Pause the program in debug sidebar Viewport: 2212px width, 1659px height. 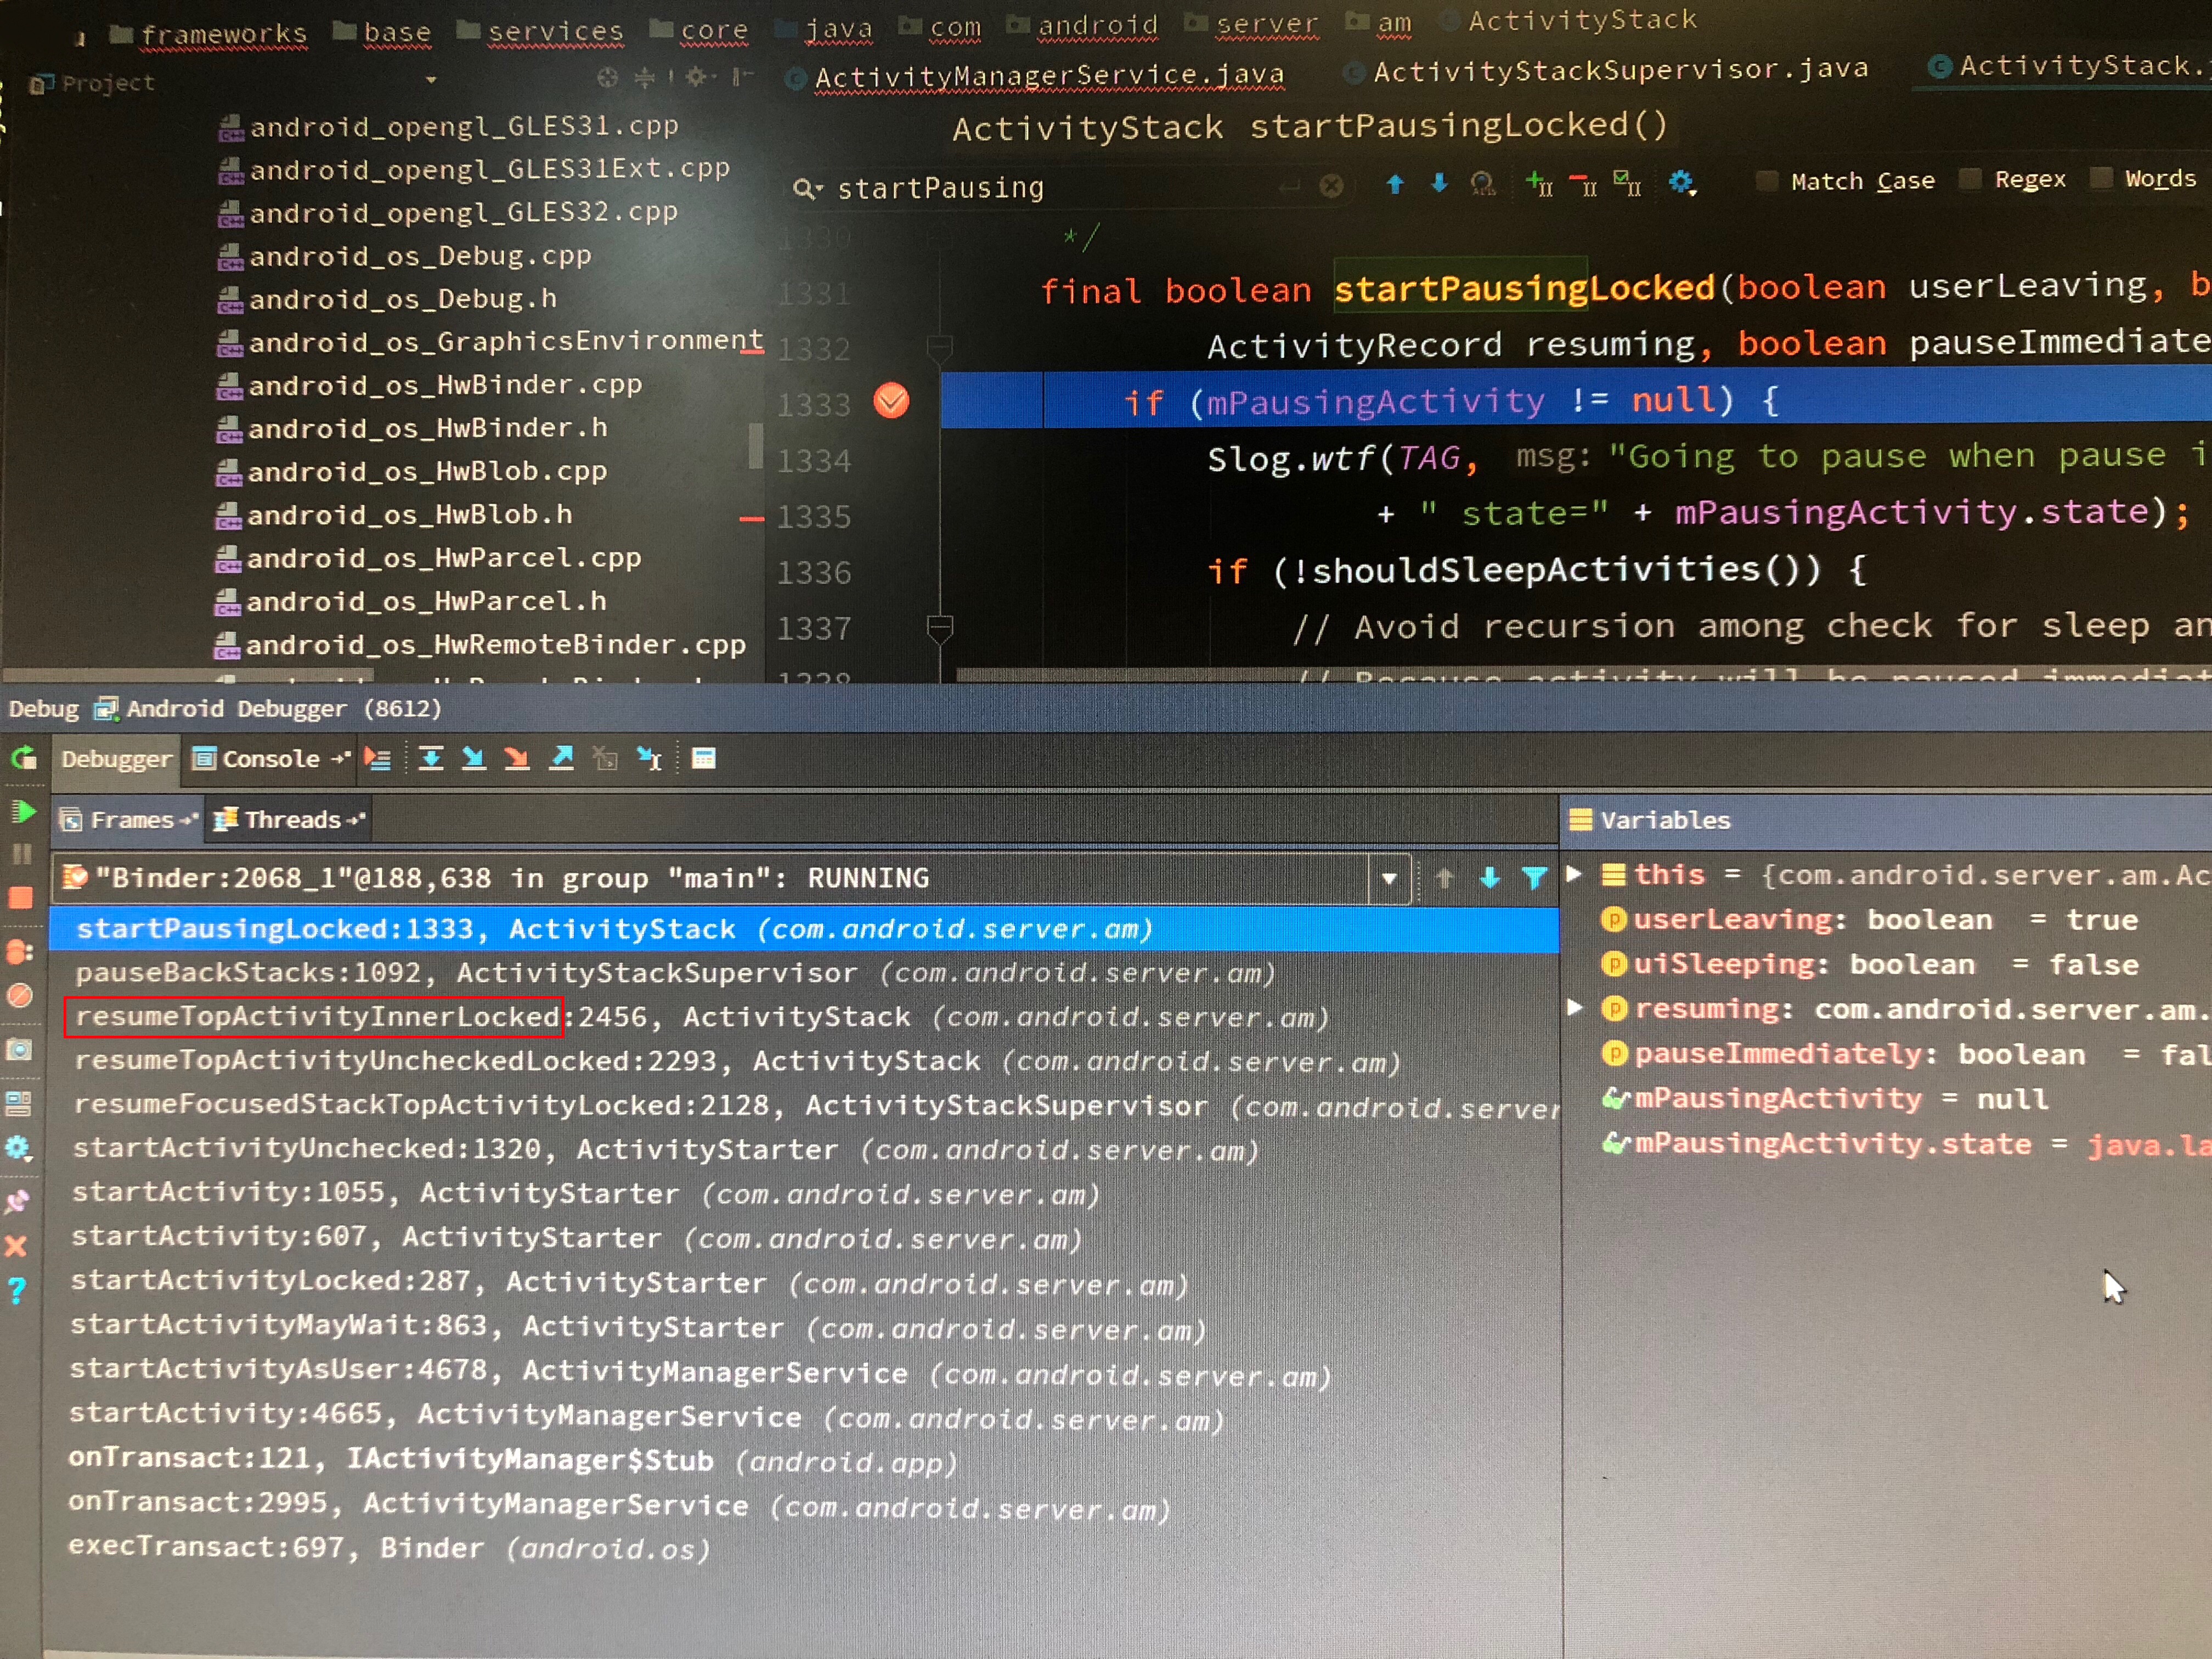click(x=21, y=854)
